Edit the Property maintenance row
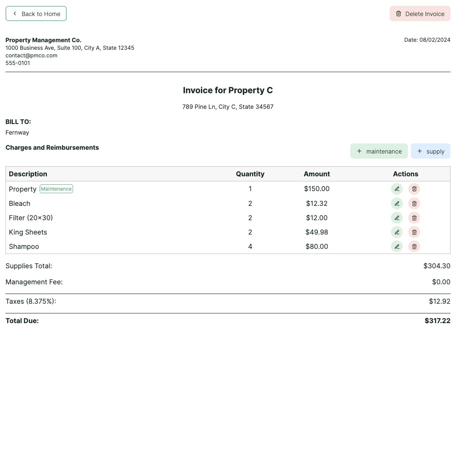This screenshot has height=456, width=456. coord(396,189)
